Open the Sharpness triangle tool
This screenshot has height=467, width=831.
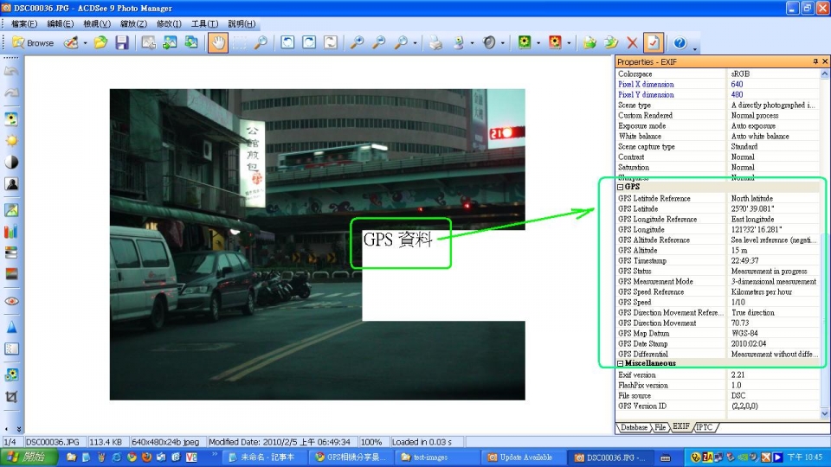click(12, 328)
